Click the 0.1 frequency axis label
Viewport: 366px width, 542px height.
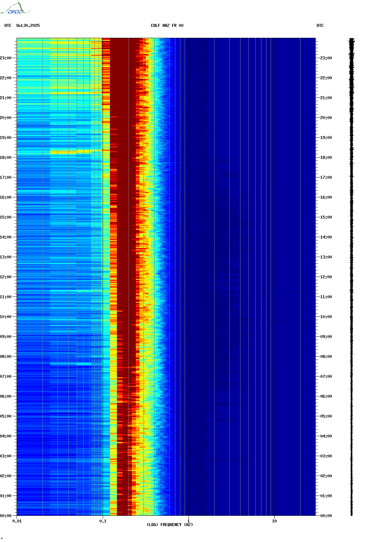pyautogui.click(x=103, y=521)
